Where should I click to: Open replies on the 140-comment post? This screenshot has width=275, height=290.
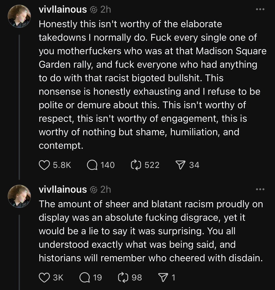(x=92, y=165)
